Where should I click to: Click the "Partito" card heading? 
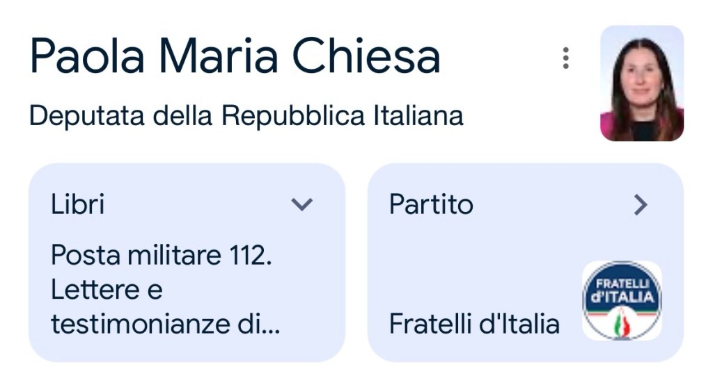pyautogui.click(x=431, y=204)
